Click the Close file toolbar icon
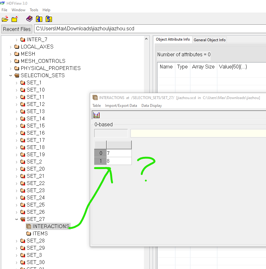This screenshot has width=266, height=269. (x=14, y=19)
